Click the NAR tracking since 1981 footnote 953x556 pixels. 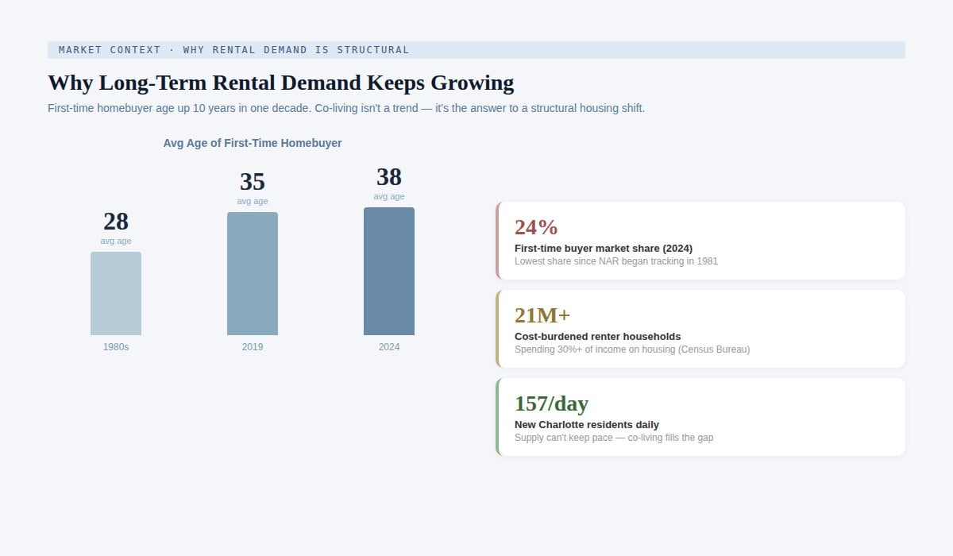(x=616, y=261)
